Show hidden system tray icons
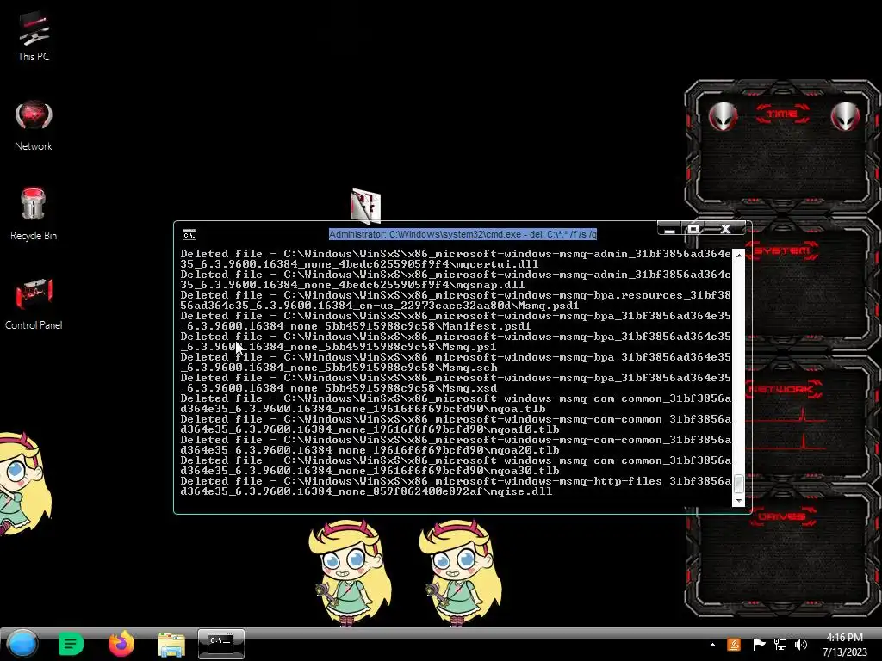882x661 pixels. point(712,645)
